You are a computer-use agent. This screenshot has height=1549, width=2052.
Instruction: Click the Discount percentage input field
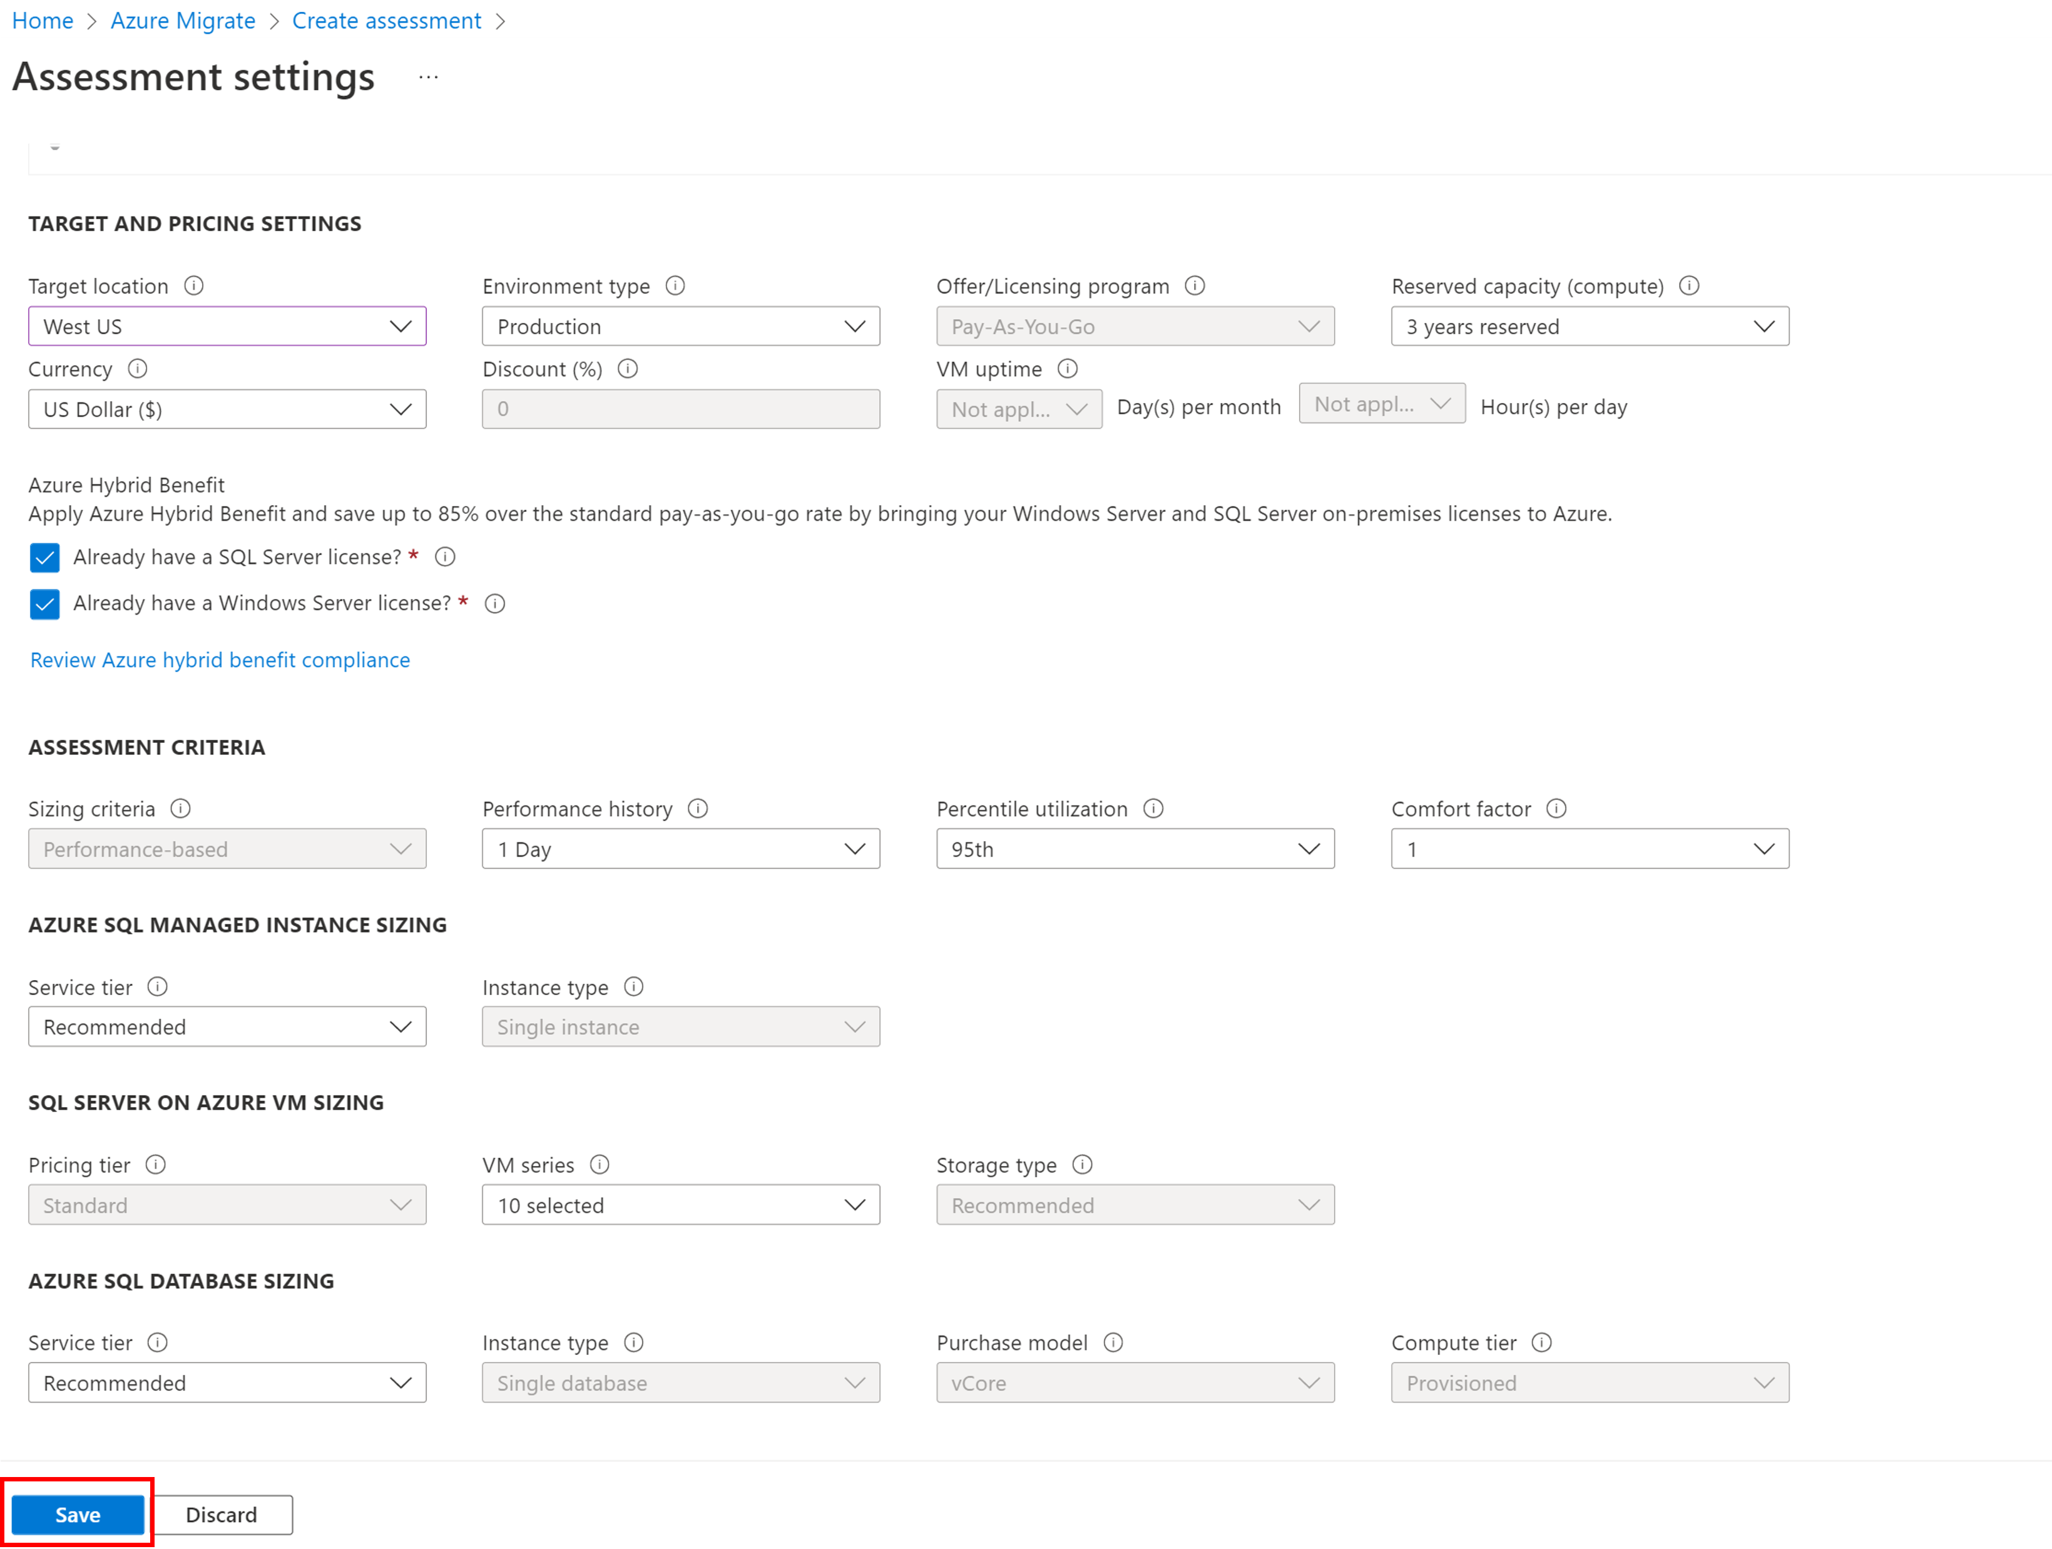[x=680, y=409]
